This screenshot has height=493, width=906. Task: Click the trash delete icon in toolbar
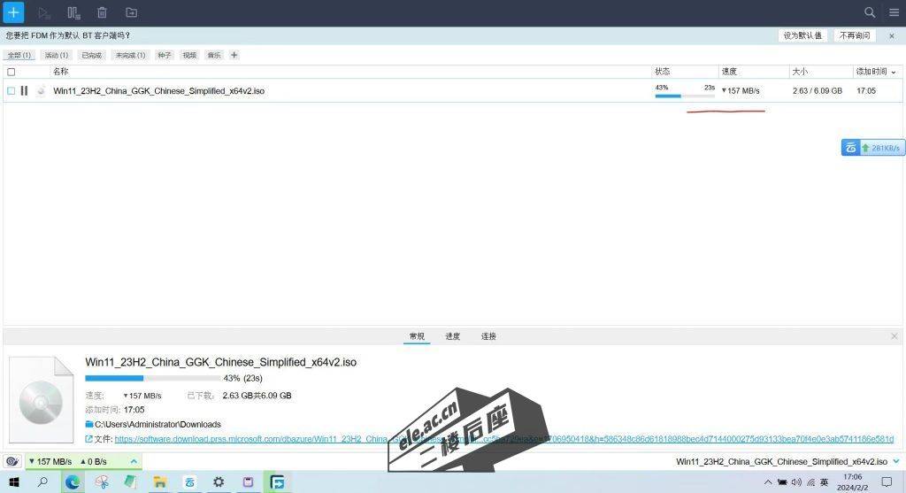pyautogui.click(x=102, y=12)
